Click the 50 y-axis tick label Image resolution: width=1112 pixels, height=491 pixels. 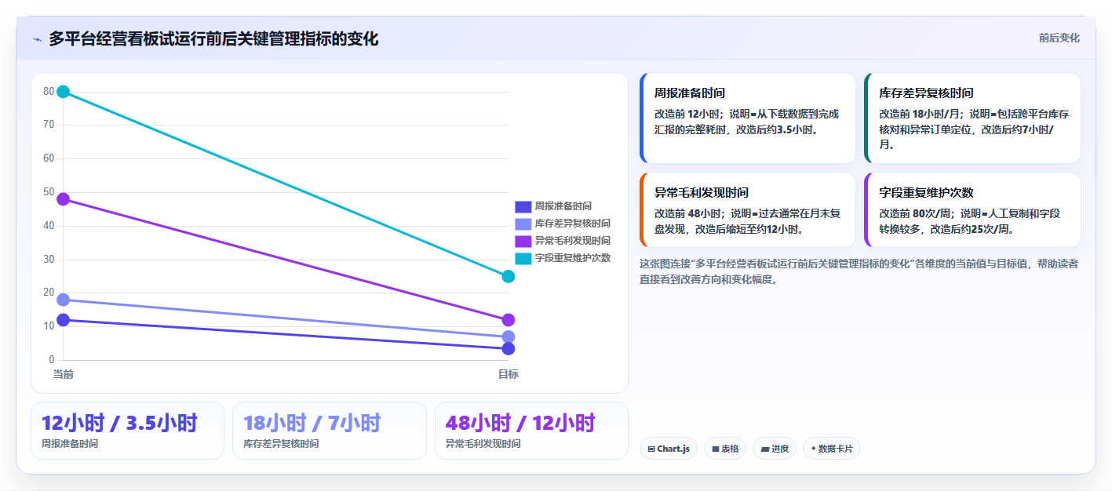(49, 192)
